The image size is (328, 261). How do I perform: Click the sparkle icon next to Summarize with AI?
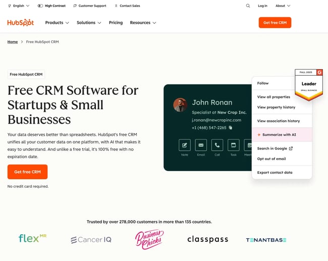[259, 135]
